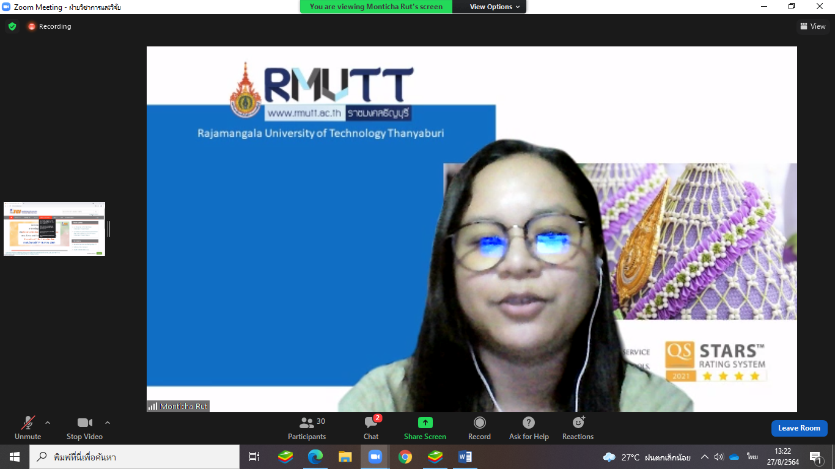Screen dimensions: 835x469
Task: Switch input language ไทย indicator
Action: (752, 457)
